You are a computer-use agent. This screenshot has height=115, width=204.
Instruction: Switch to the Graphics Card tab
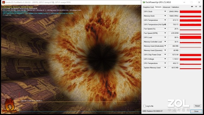(x=148, y=7)
